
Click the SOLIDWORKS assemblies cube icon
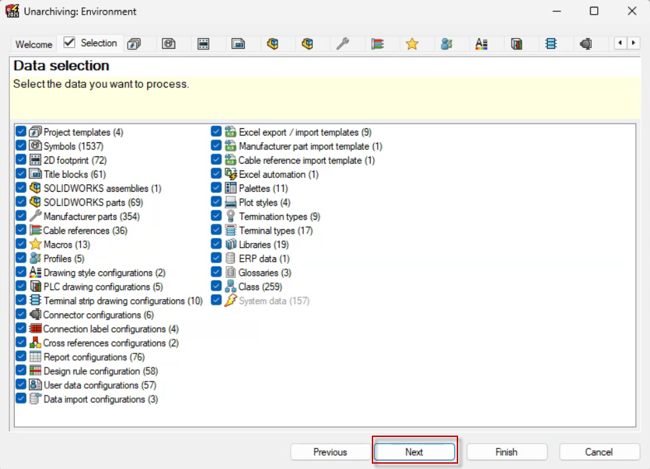(x=272, y=43)
